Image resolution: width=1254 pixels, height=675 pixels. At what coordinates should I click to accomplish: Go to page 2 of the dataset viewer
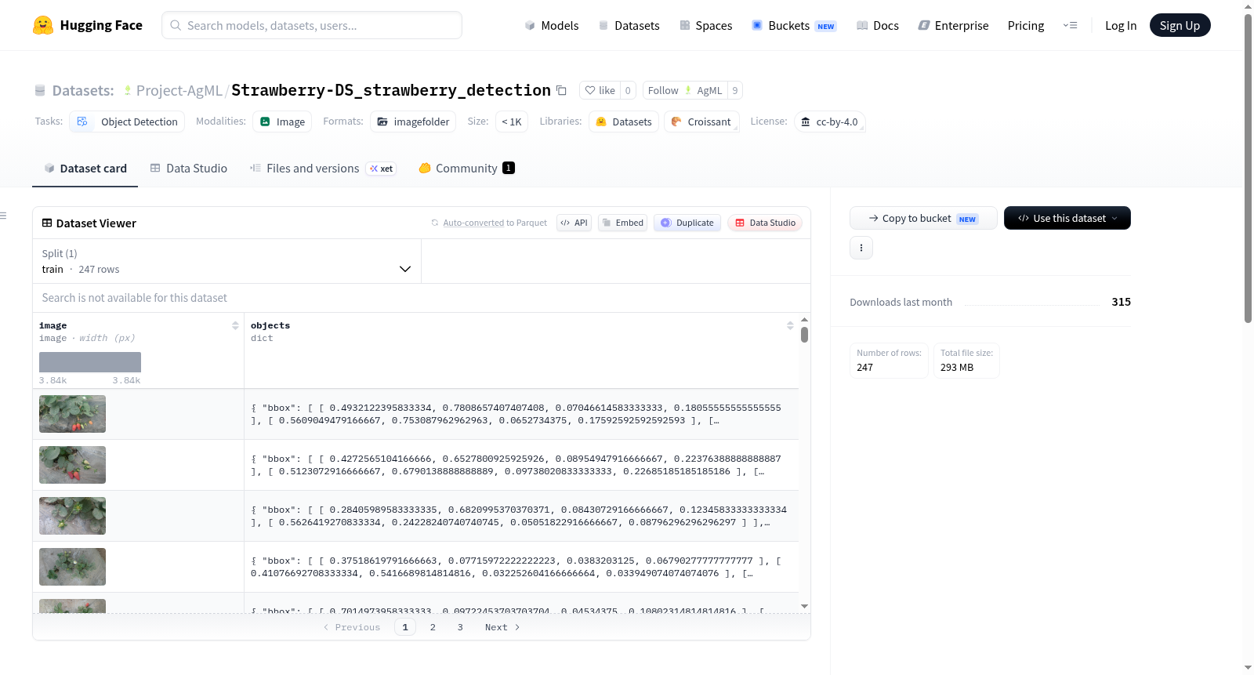click(x=433, y=627)
